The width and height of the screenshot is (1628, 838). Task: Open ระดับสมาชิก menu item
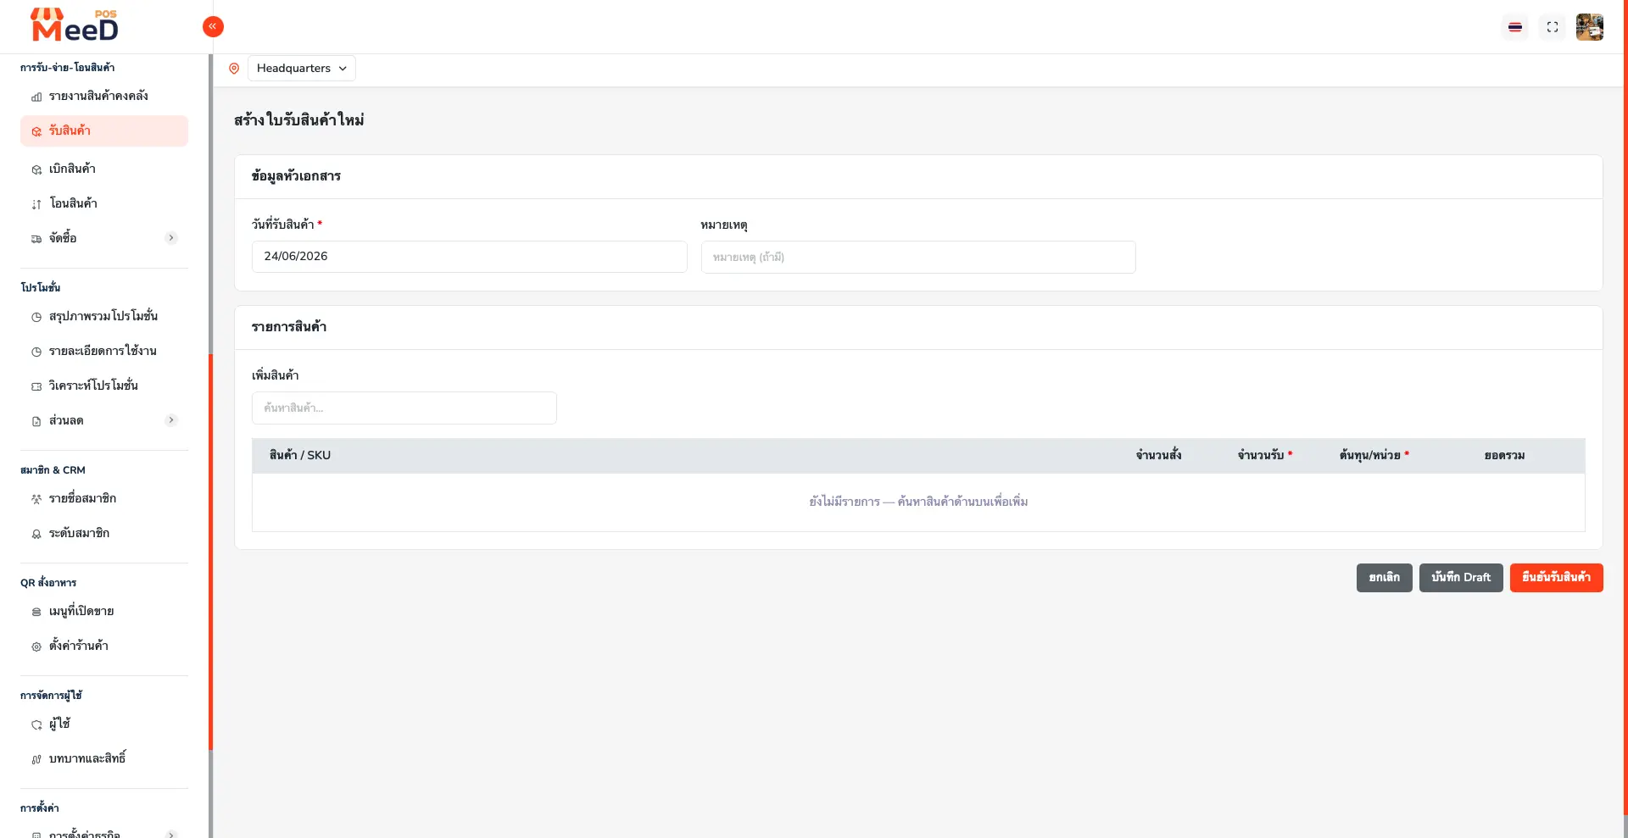[104, 533]
